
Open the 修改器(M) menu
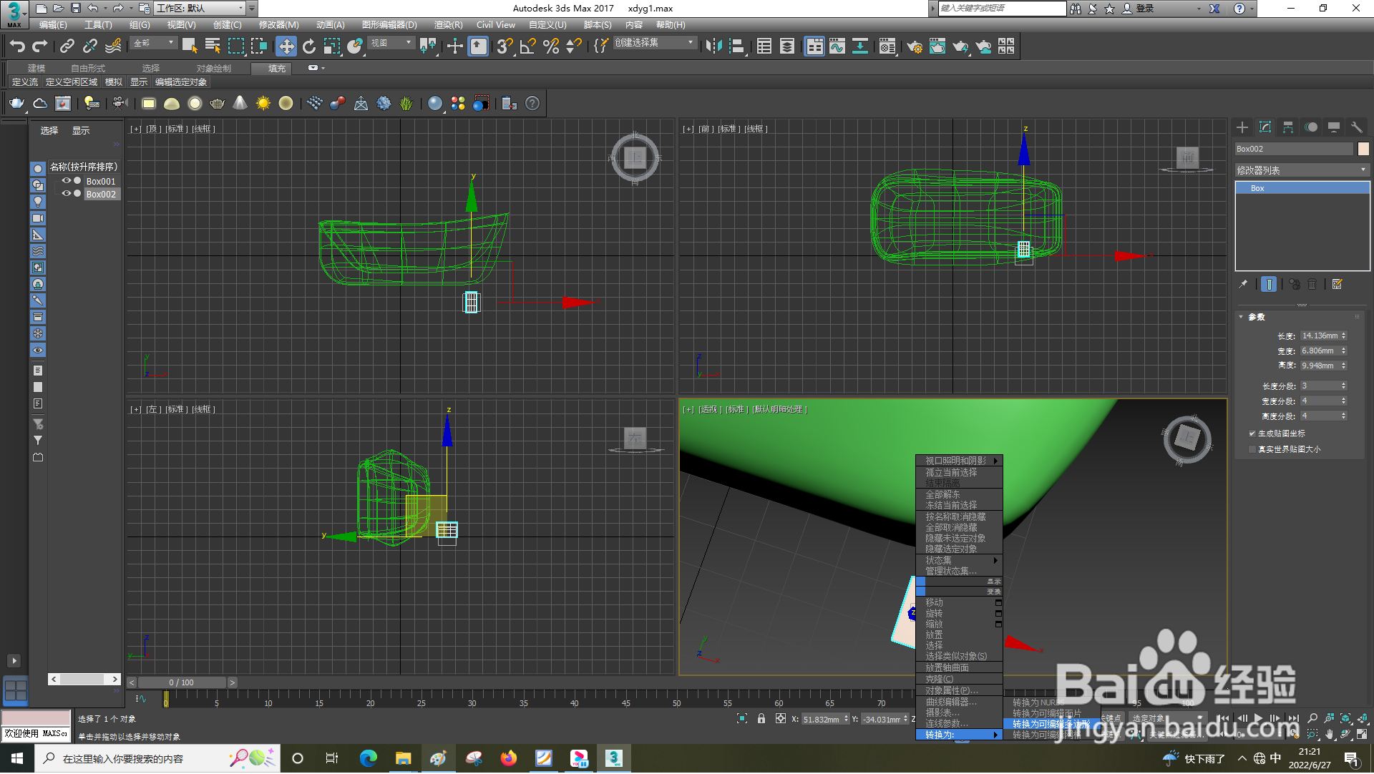(x=278, y=25)
